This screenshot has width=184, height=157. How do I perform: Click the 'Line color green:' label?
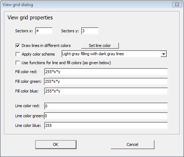click(29, 116)
